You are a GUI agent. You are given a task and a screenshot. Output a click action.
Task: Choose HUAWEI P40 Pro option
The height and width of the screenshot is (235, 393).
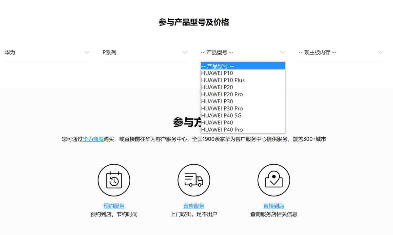tap(243, 129)
